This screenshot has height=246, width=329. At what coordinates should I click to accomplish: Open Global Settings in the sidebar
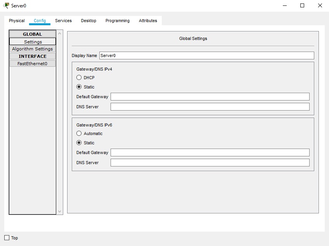(x=33, y=42)
